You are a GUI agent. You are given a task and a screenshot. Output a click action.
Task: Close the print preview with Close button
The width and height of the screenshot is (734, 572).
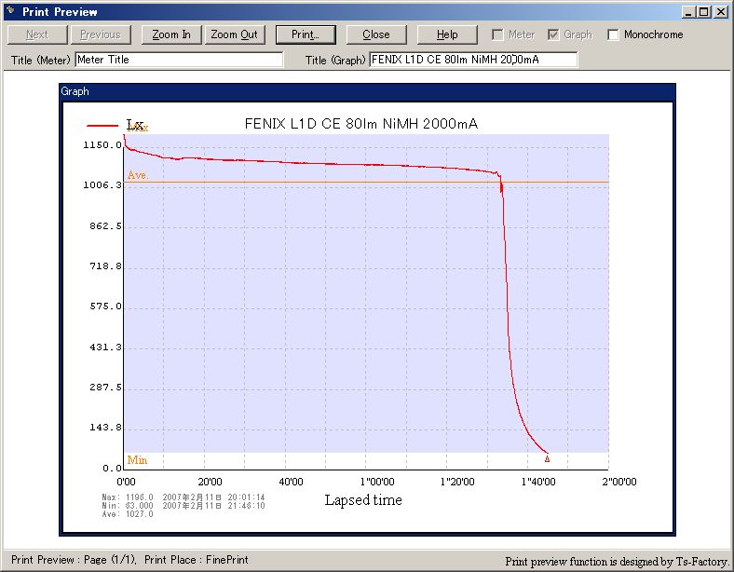376,34
